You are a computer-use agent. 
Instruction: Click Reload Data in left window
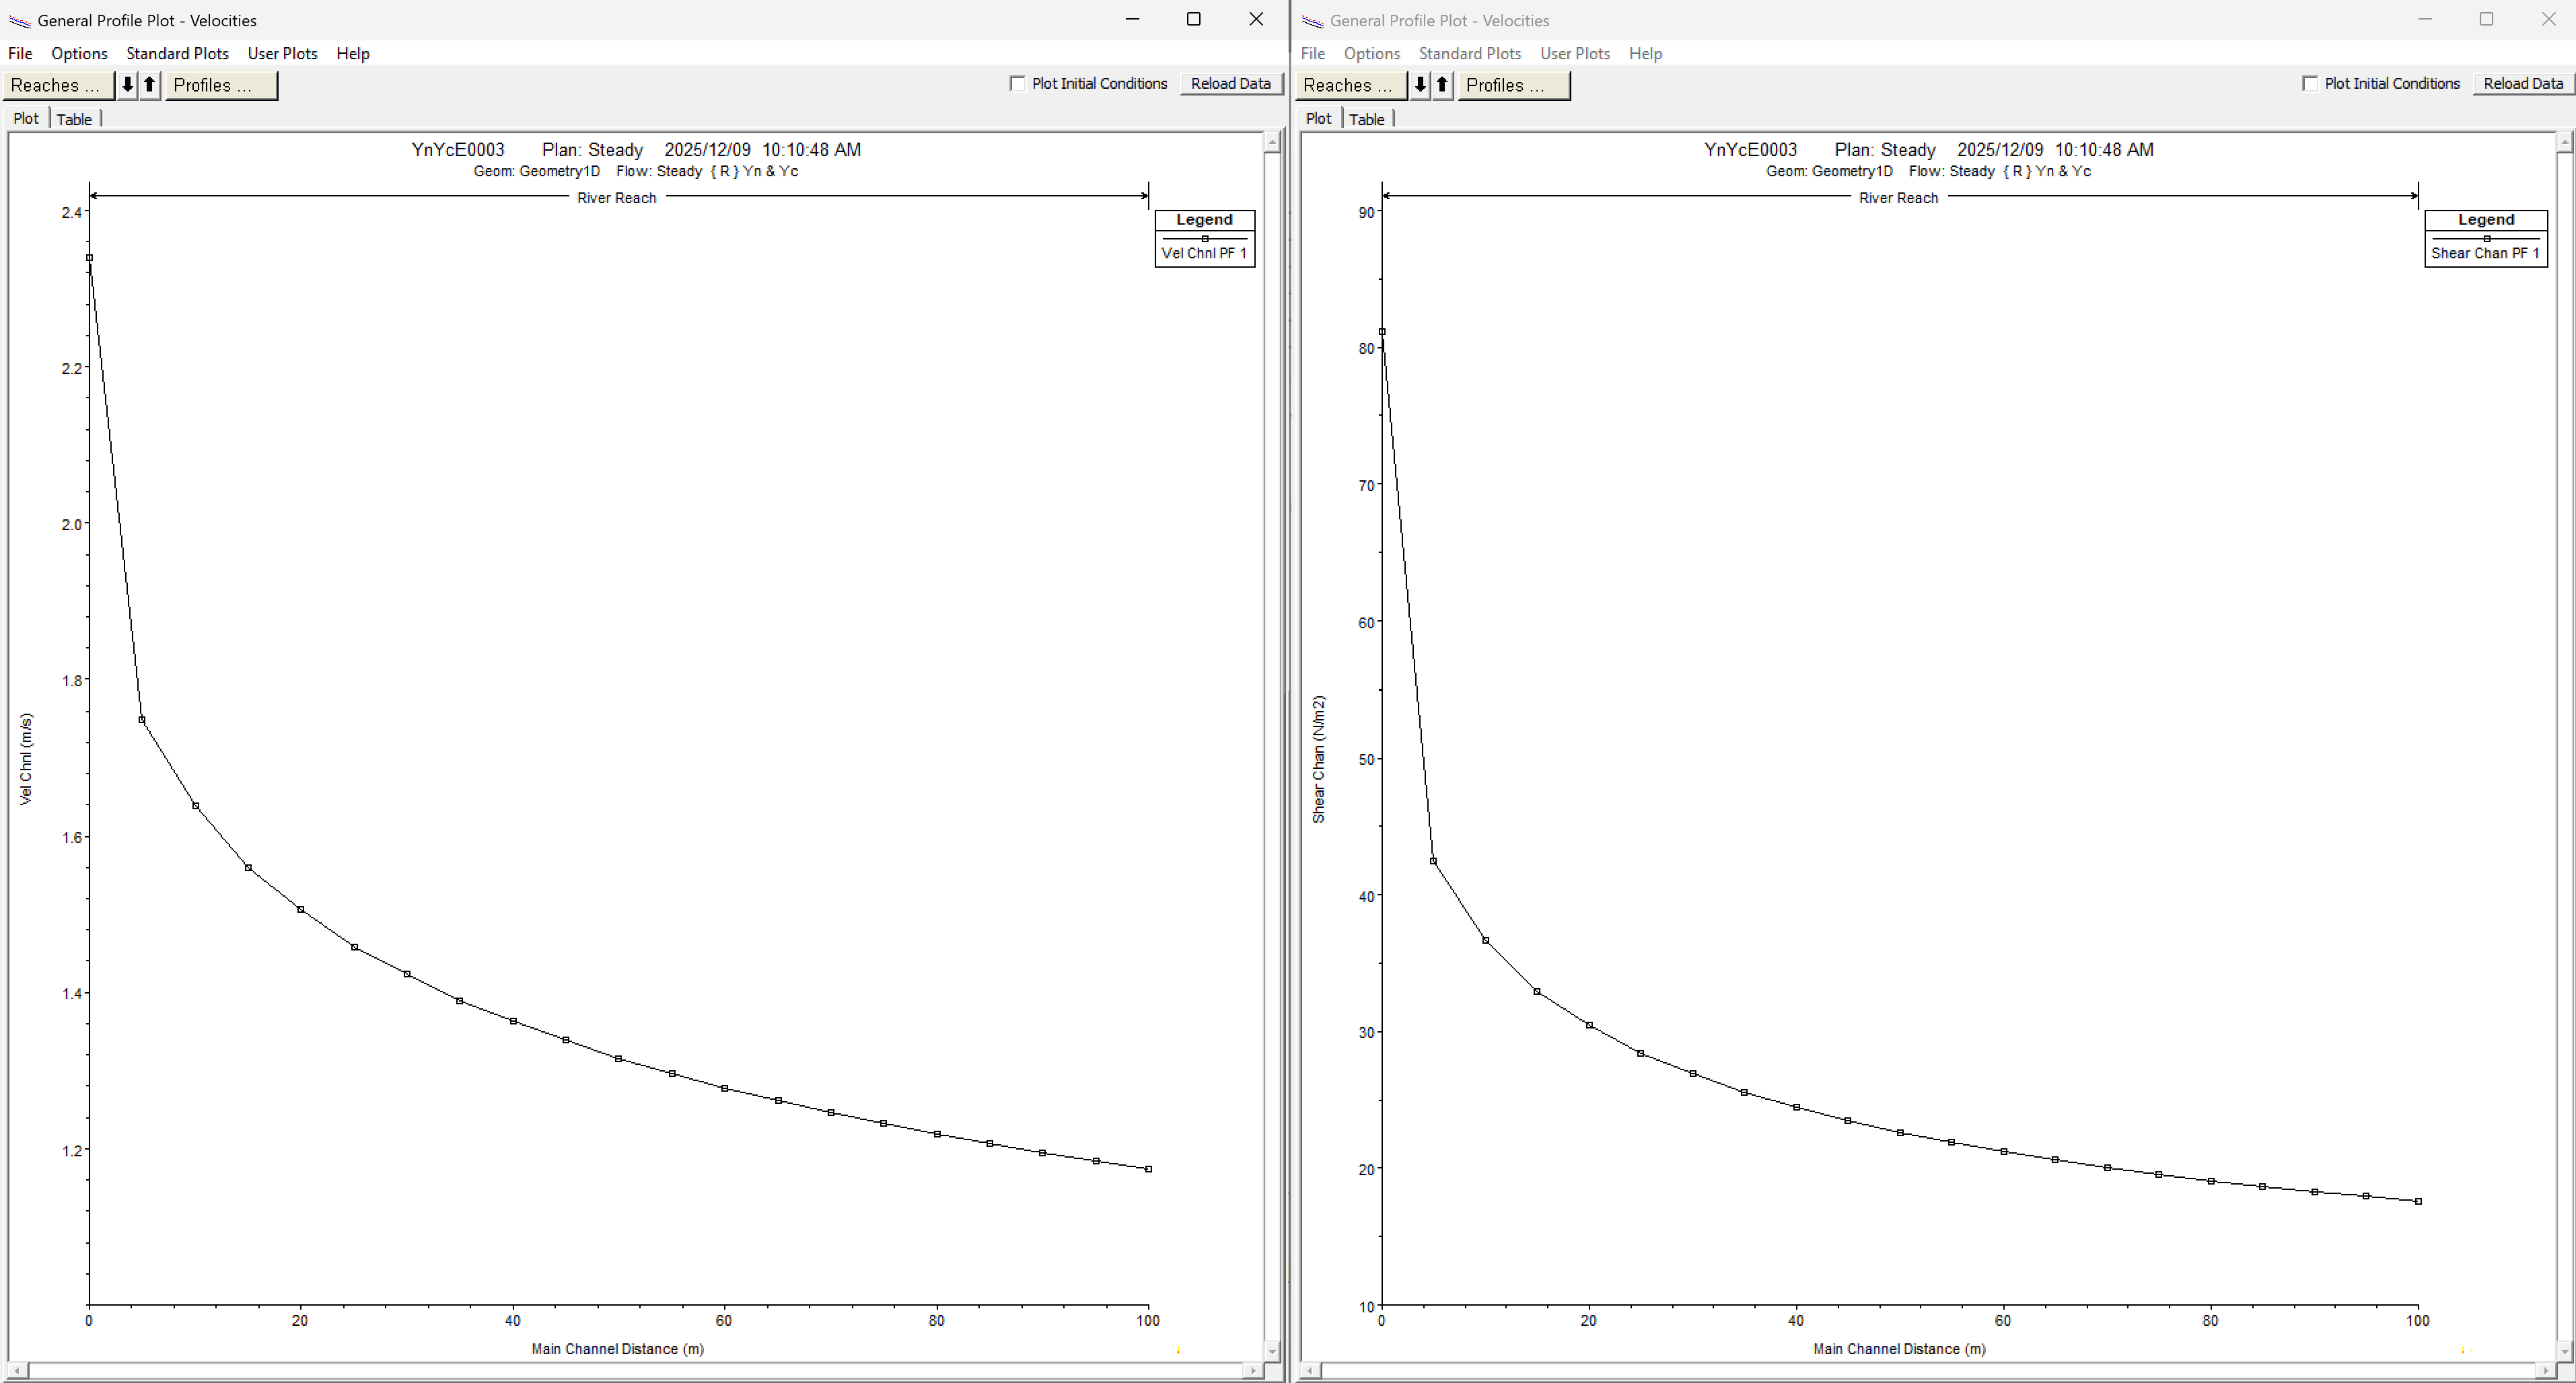1231,84
